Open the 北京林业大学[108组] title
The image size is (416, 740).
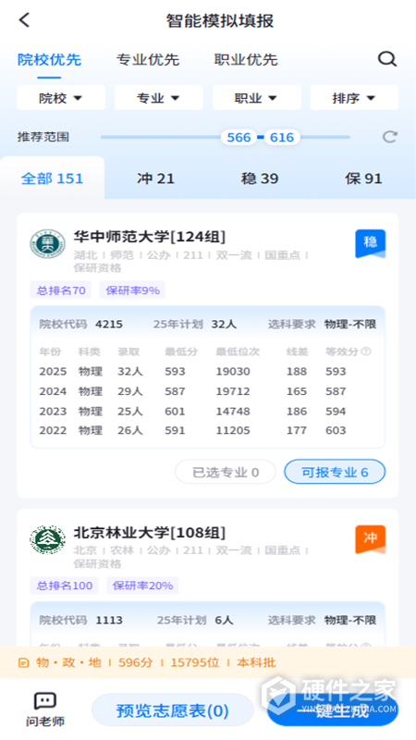[150, 533]
